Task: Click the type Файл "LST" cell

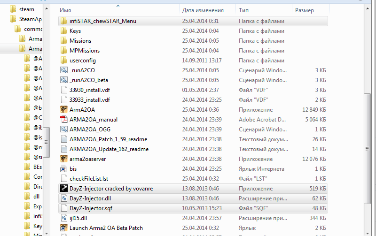Action: tap(253, 179)
